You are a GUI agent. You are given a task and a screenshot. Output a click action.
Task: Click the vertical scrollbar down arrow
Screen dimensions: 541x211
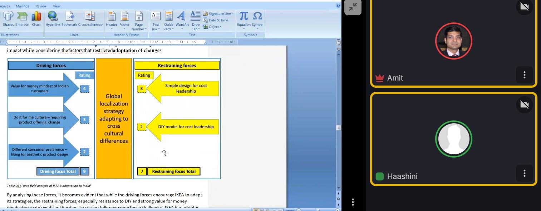[338, 188]
